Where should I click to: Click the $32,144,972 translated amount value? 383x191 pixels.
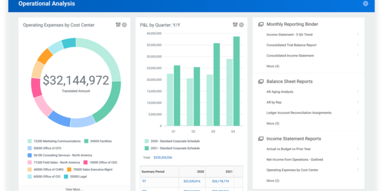(x=76, y=80)
